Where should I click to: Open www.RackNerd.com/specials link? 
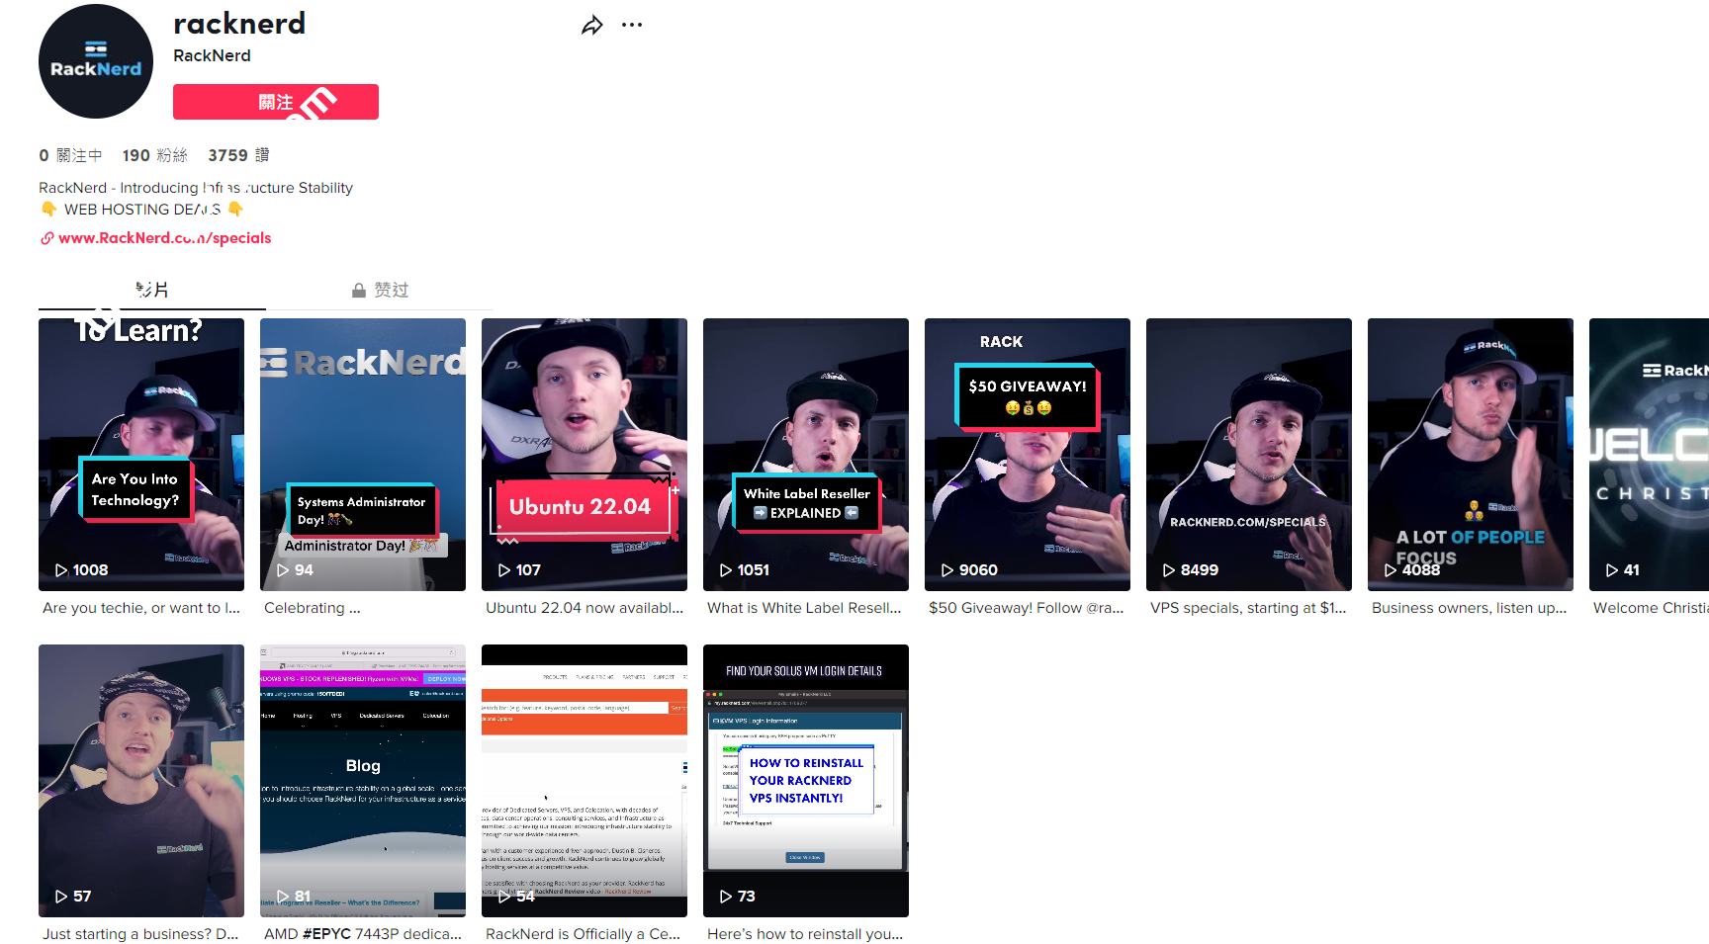pos(164,238)
